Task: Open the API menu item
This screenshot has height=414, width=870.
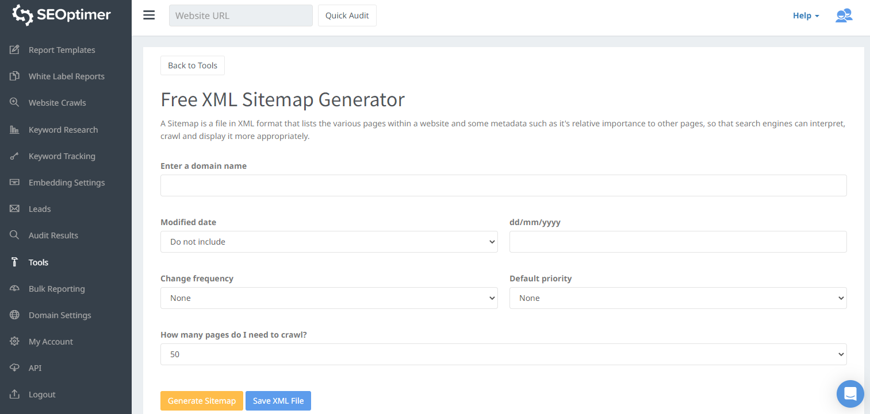Action: point(35,368)
